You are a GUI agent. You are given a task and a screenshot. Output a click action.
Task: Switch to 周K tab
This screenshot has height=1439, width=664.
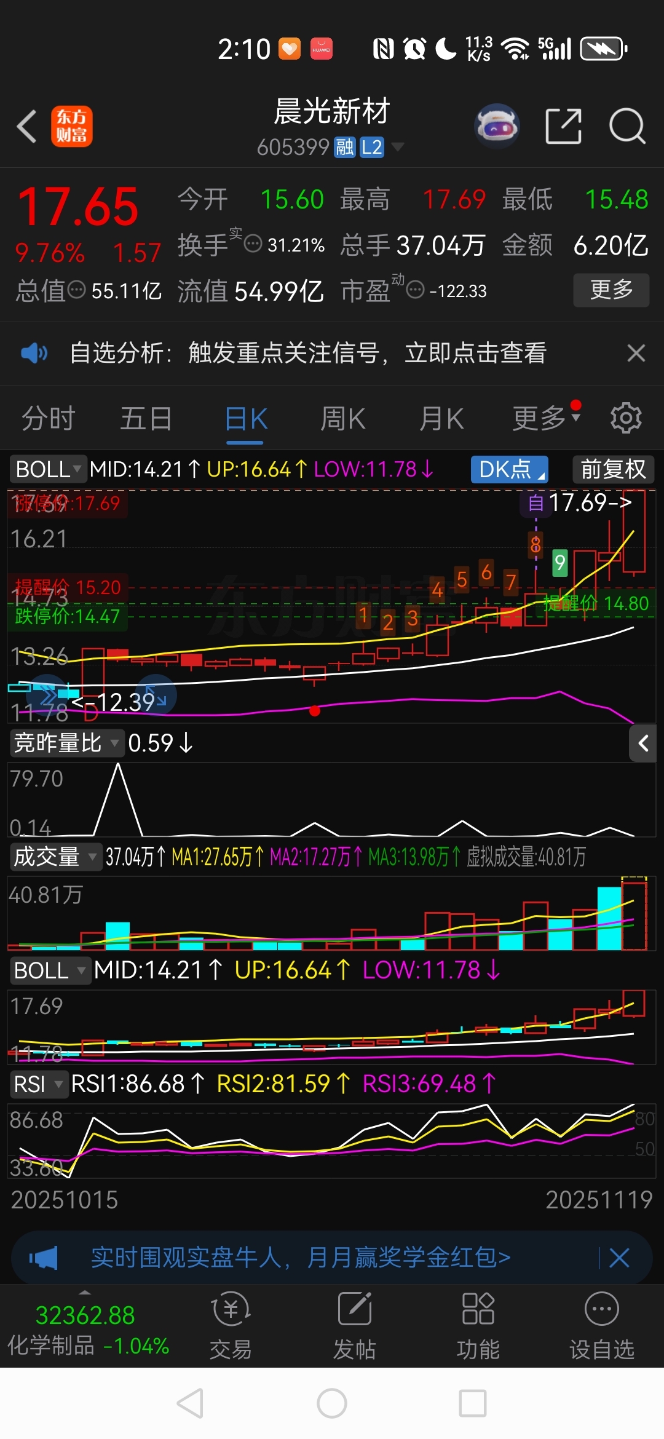tap(343, 419)
